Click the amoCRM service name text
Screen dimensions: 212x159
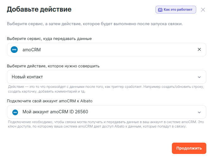tap(32, 50)
